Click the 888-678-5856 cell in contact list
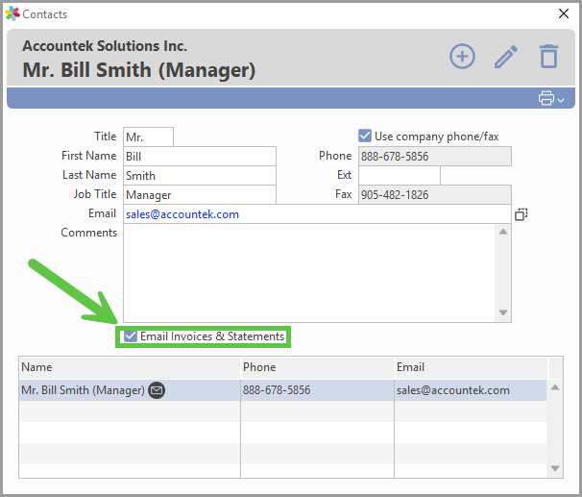This screenshot has height=497, width=582. [x=317, y=390]
